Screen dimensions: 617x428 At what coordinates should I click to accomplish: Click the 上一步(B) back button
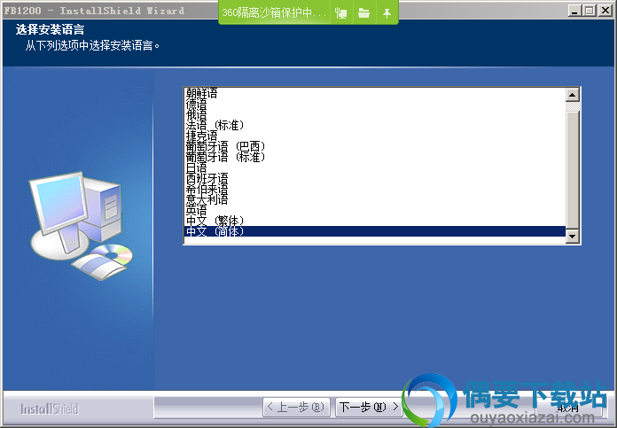point(296,407)
